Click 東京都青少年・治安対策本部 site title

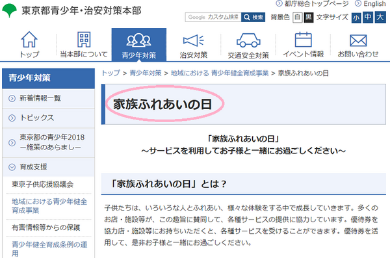[x=81, y=10]
